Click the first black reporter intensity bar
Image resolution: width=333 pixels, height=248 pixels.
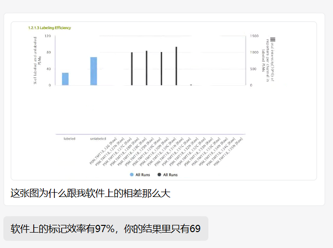pos(132,69)
